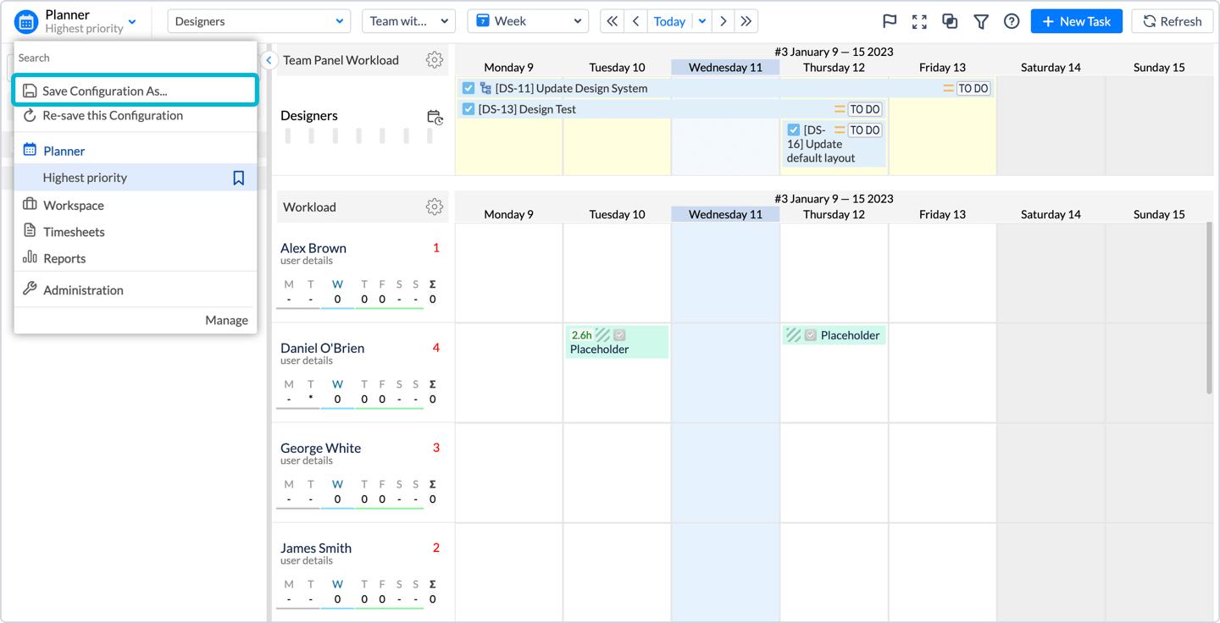1220x623 pixels.
Task: Click the New Task button
Action: (1076, 21)
